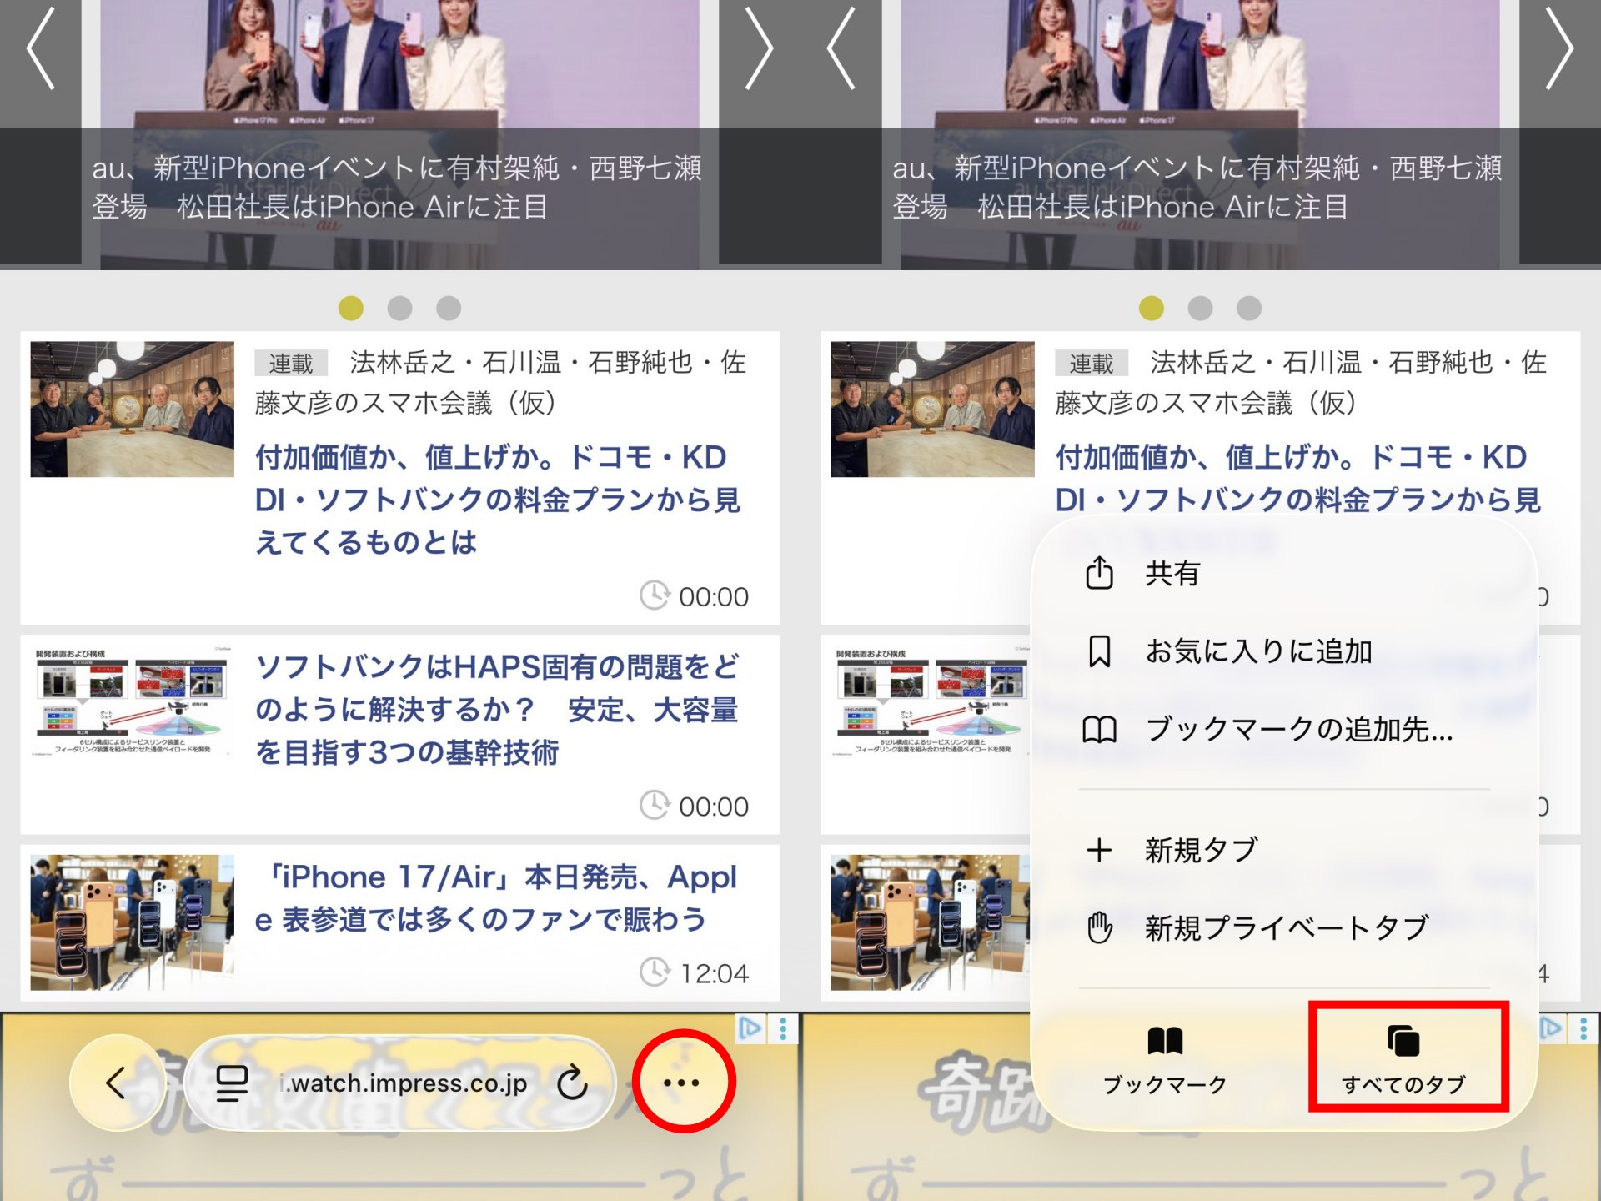
Task: Select the second carousel pagination dot
Action: click(x=399, y=308)
